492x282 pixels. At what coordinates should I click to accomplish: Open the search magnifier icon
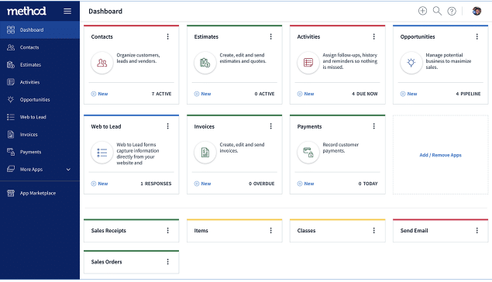437,11
